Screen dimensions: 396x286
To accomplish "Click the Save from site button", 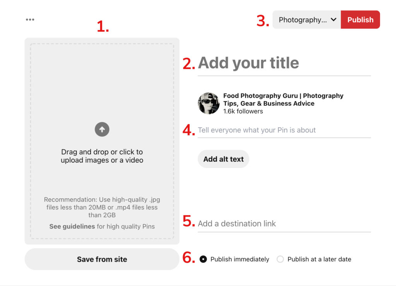I will pos(102,259).
